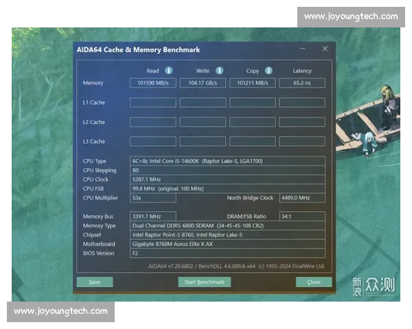This screenshot has height=329, width=412.
Task: Click CPU Clock value 5287.1 MHz
Action: coord(227,180)
